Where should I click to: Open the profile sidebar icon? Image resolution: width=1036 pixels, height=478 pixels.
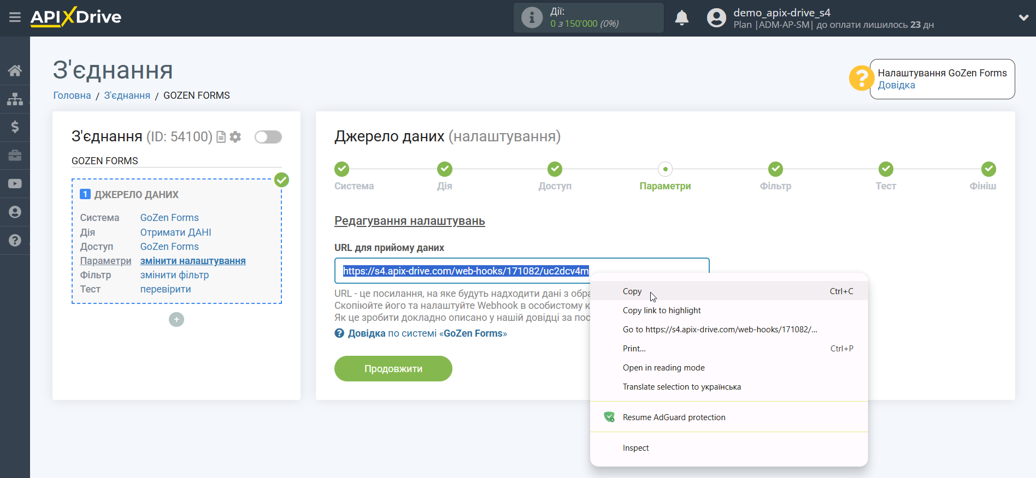pyautogui.click(x=15, y=212)
